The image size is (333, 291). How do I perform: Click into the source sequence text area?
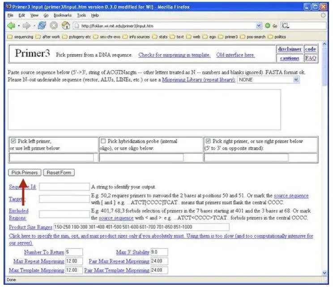click(144, 110)
